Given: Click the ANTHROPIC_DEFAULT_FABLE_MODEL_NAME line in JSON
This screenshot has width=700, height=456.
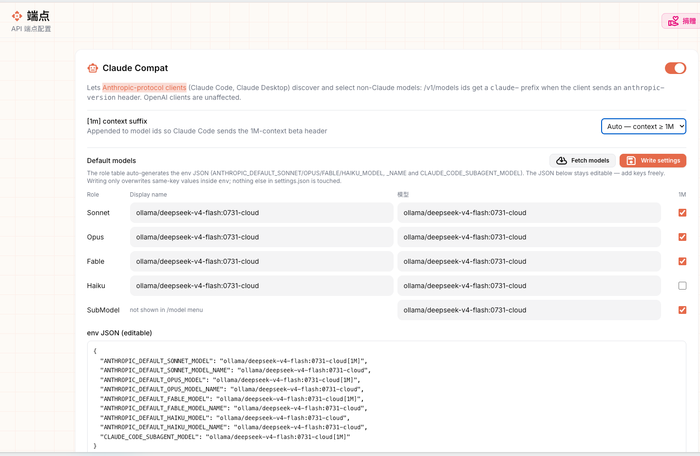Looking at the screenshot, I should 234,408.
